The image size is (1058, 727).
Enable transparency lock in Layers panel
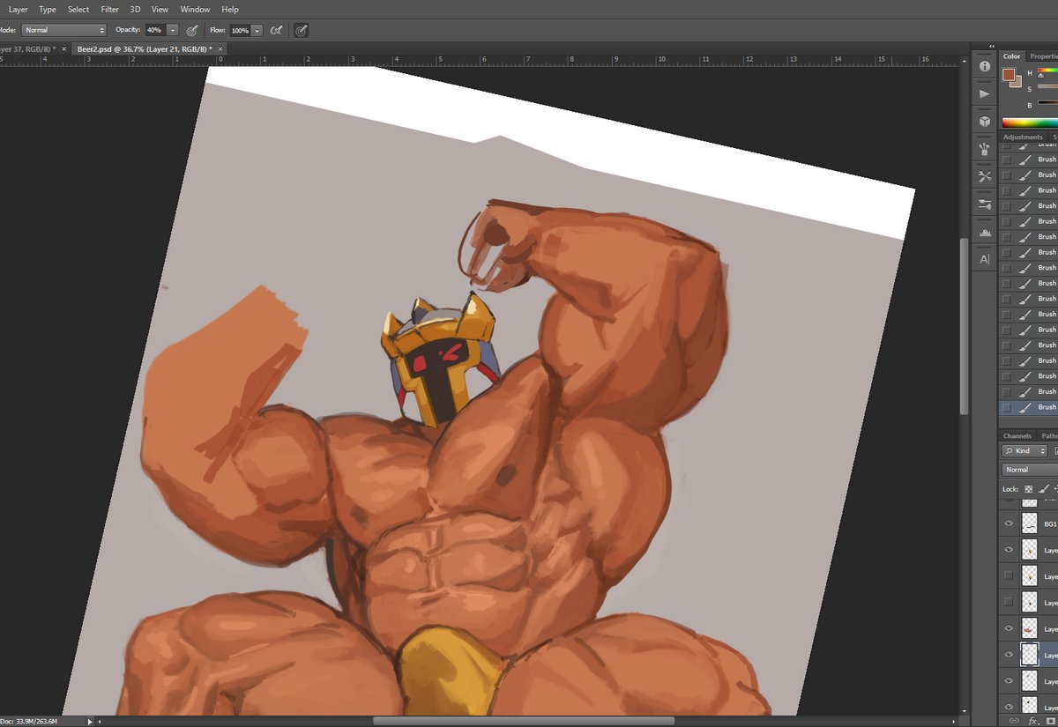click(1029, 488)
